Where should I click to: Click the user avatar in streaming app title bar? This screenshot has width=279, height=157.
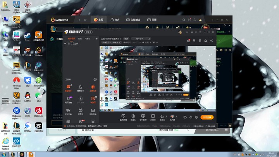(180, 32)
